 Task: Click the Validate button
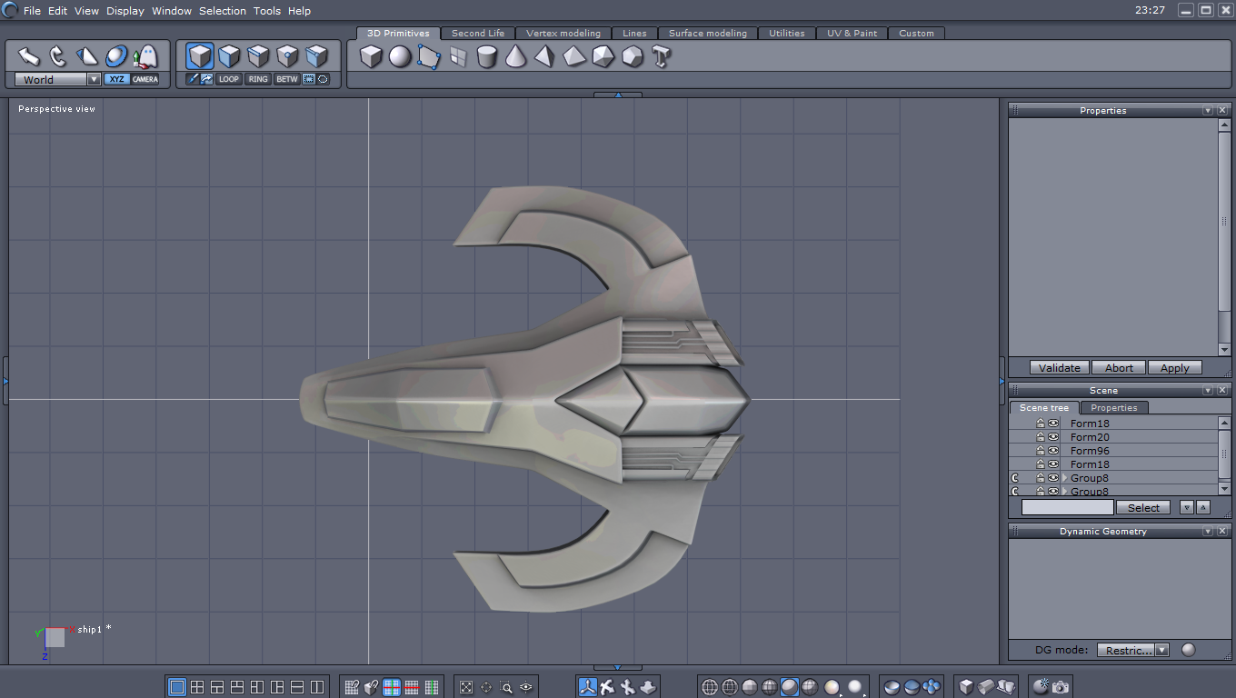[x=1059, y=368]
